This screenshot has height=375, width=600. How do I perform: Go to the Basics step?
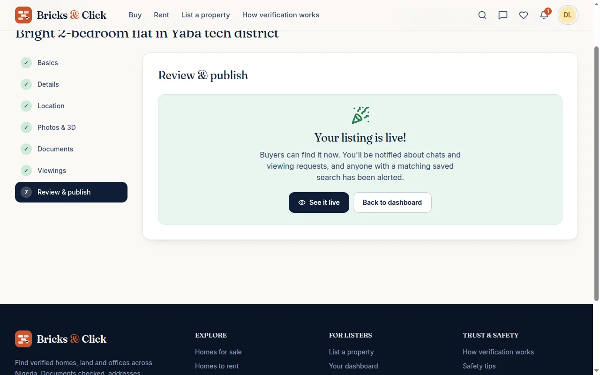pyautogui.click(x=71, y=63)
